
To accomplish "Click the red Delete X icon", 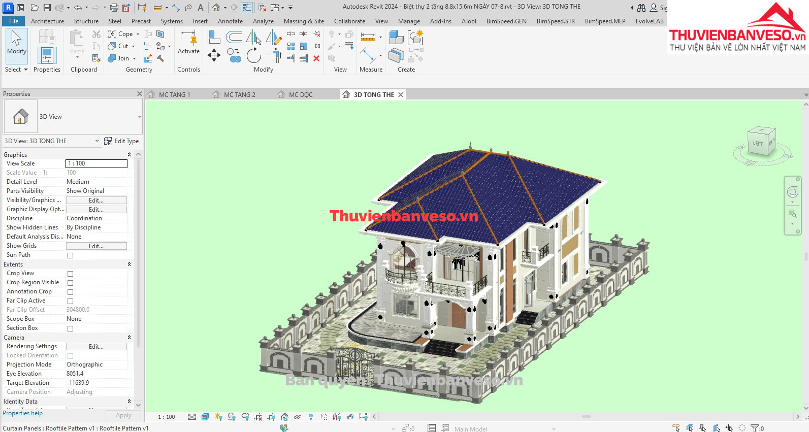I will (316, 58).
